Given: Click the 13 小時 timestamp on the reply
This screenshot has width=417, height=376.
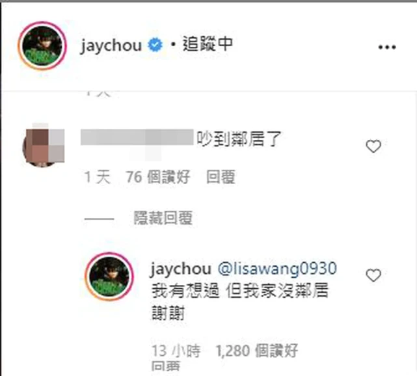Looking at the screenshot, I should click(176, 351).
